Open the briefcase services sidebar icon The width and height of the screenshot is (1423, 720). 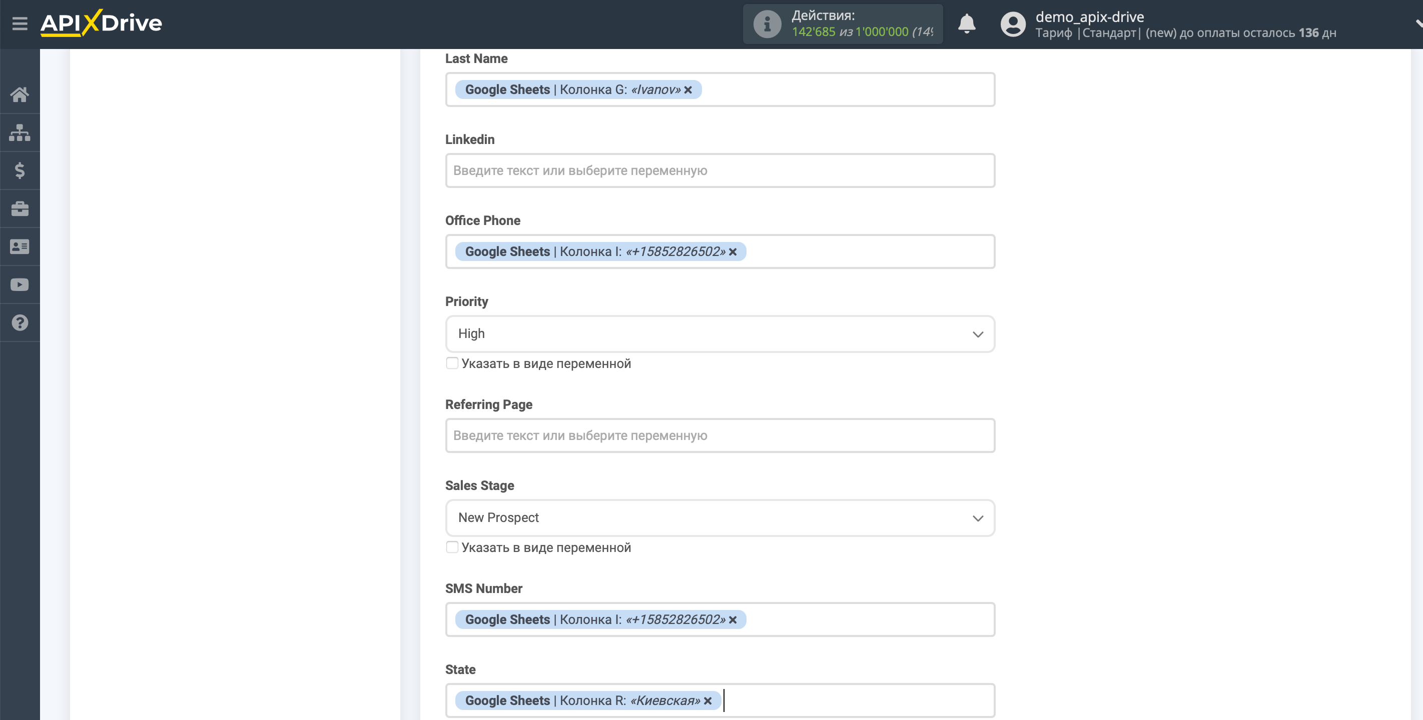[x=20, y=208]
